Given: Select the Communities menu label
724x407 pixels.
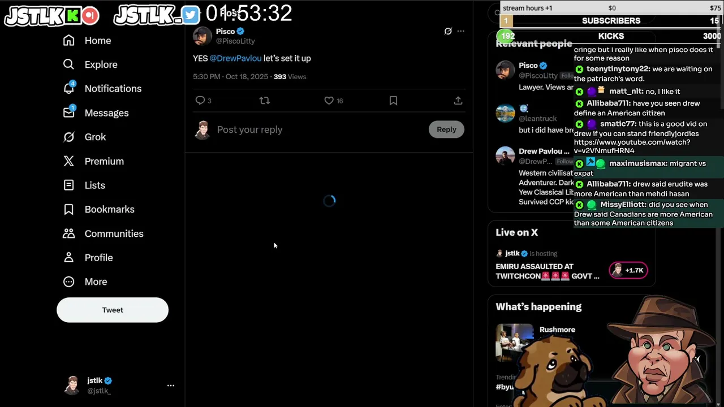Looking at the screenshot, I should 114,233.
